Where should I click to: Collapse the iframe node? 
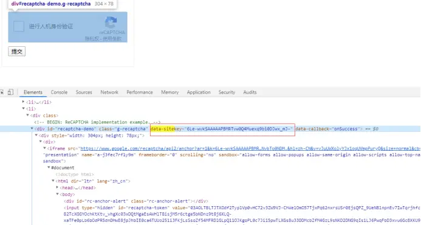tap(45, 148)
